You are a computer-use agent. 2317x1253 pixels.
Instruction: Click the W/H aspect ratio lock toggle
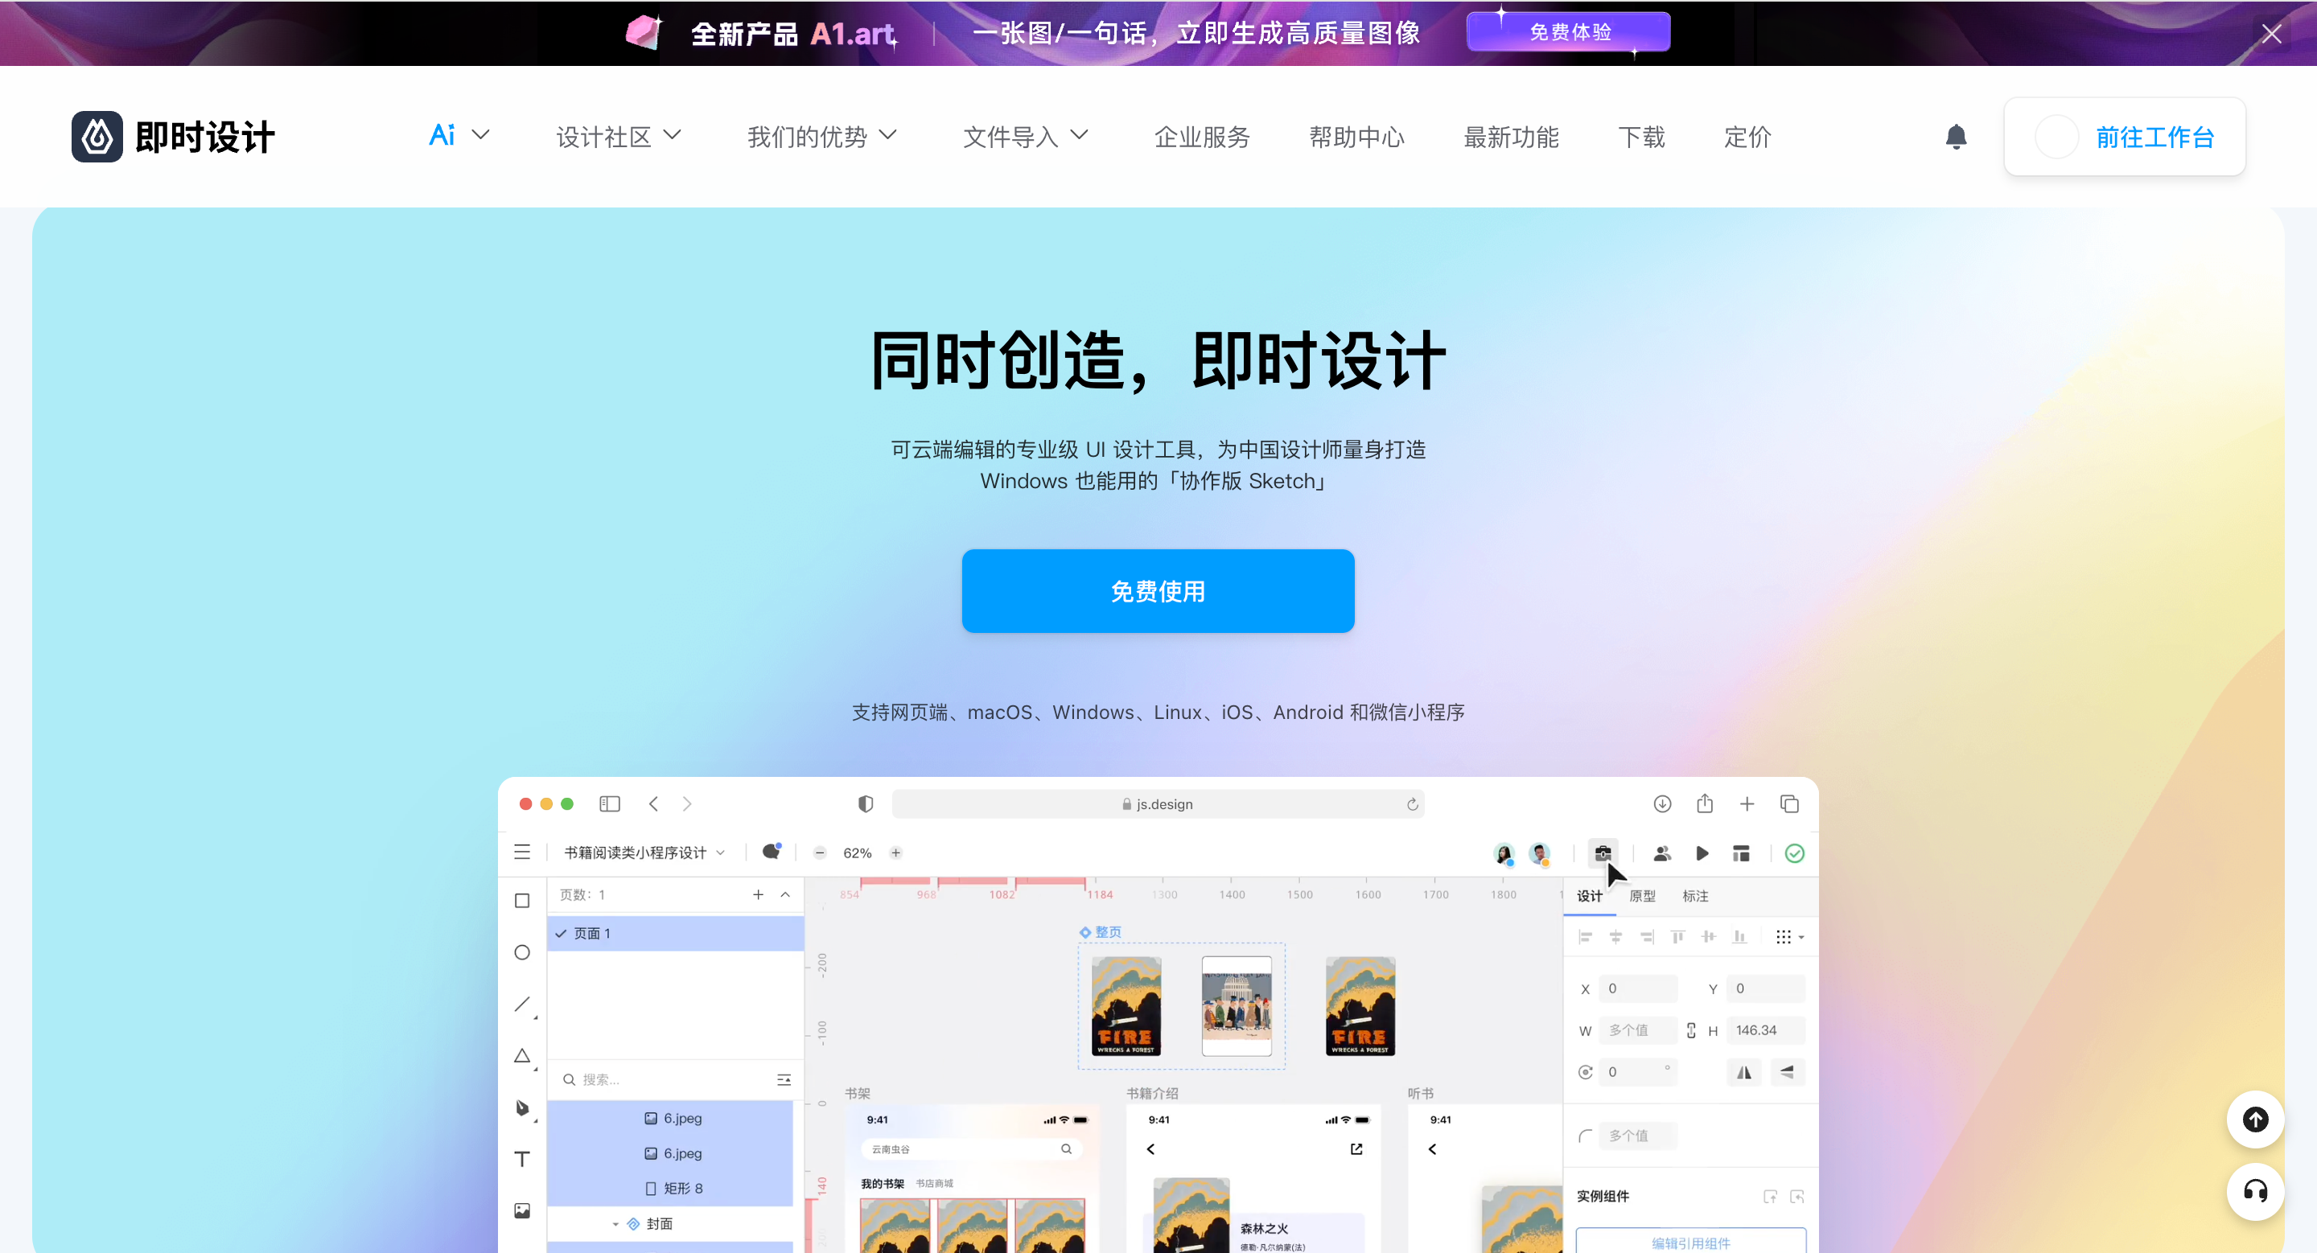(x=1690, y=1030)
